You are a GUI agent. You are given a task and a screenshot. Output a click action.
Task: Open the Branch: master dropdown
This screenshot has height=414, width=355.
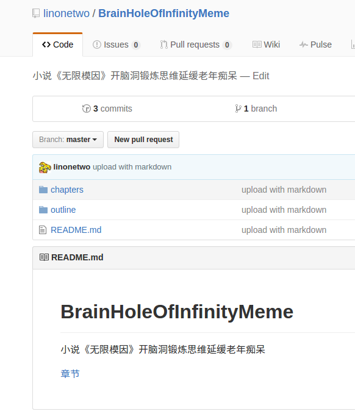68,140
